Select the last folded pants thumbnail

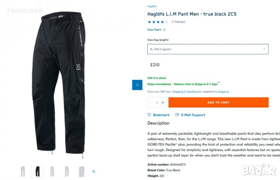coord(82,172)
